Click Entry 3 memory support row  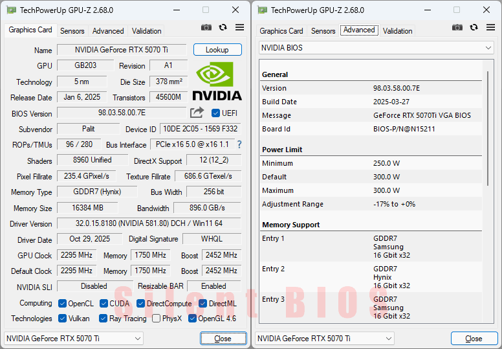371,307
